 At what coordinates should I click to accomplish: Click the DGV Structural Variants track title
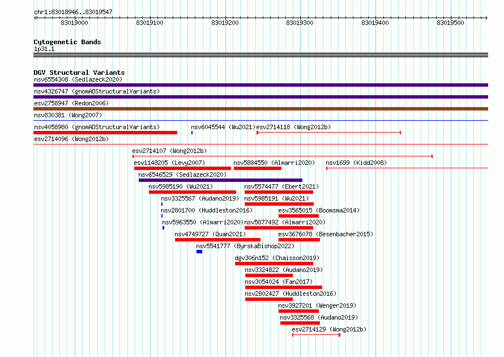[79, 73]
